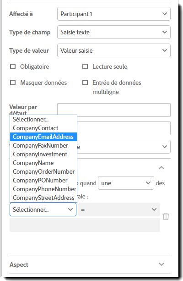The height and width of the screenshot is (281, 183).
Task: Collapse the conditions section chevron
Action: click(x=161, y=168)
